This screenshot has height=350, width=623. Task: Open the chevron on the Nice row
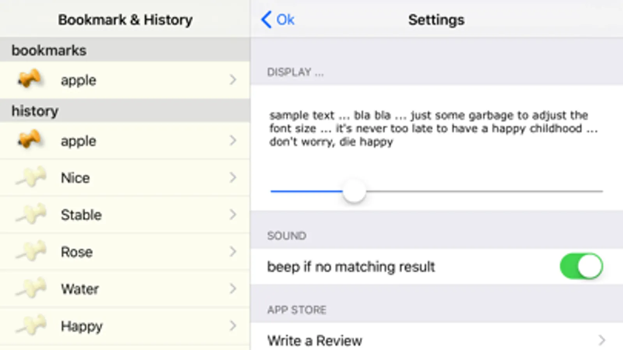pyautogui.click(x=233, y=178)
